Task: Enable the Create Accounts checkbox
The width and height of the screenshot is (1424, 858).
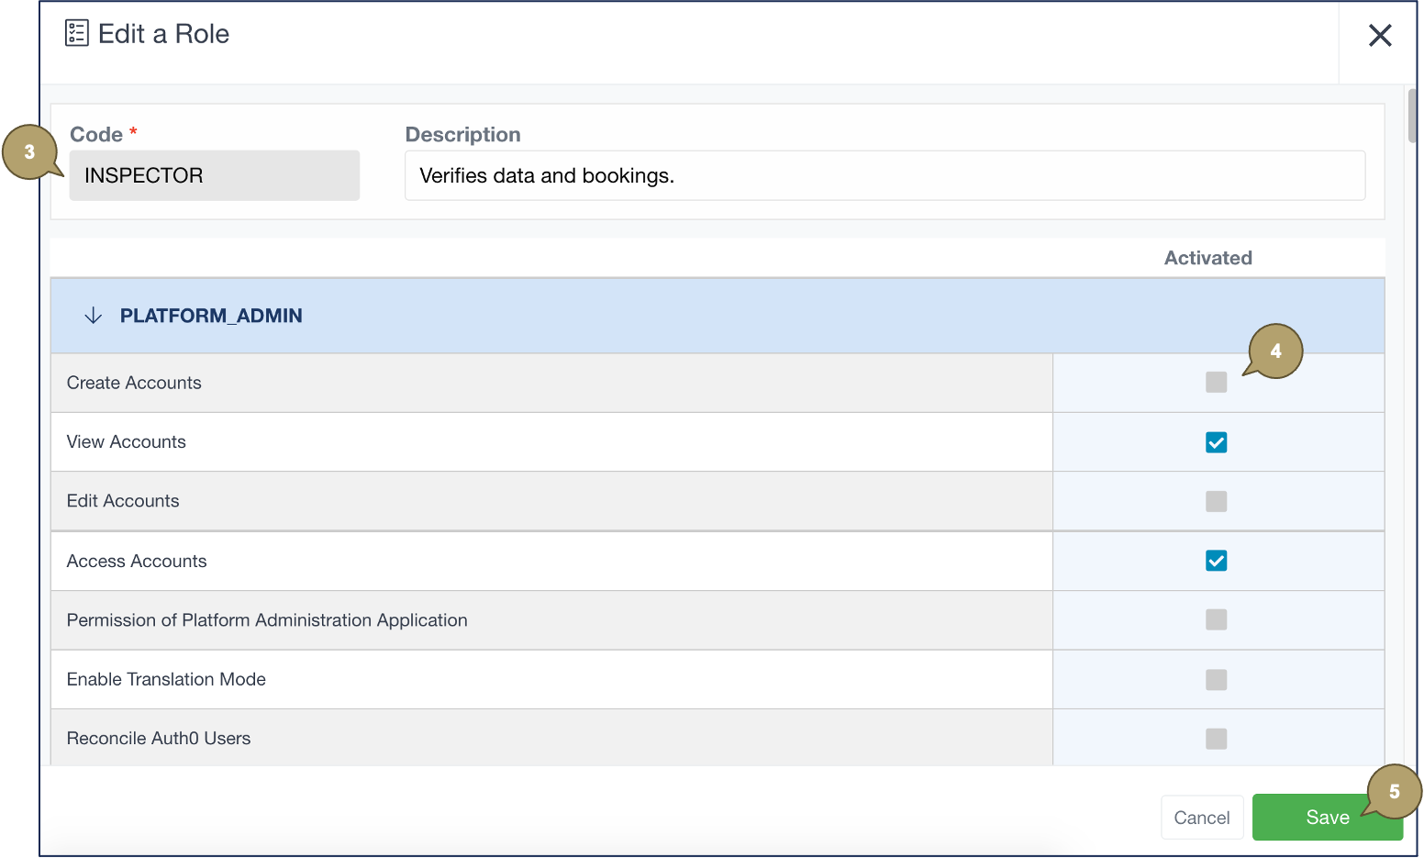Action: click(1216, 383)
